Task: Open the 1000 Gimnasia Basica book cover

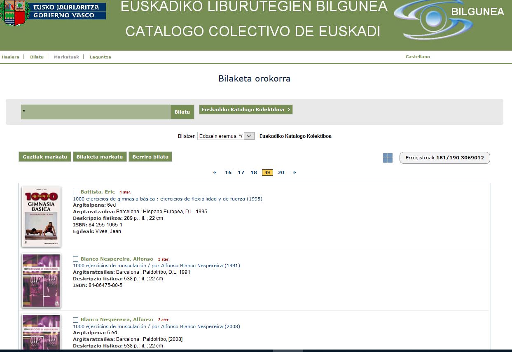Action: tap(41, 217)
